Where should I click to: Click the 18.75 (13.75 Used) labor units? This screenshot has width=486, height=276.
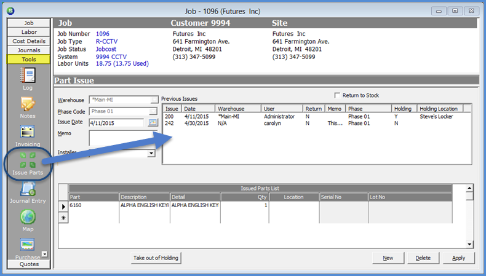coord(122,63)
